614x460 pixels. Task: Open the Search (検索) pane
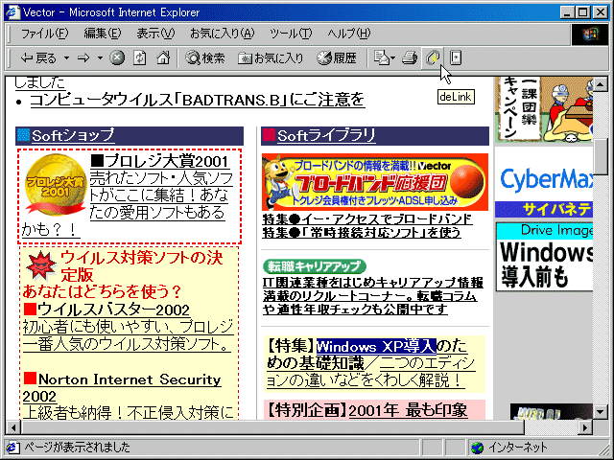pos(205,58)
